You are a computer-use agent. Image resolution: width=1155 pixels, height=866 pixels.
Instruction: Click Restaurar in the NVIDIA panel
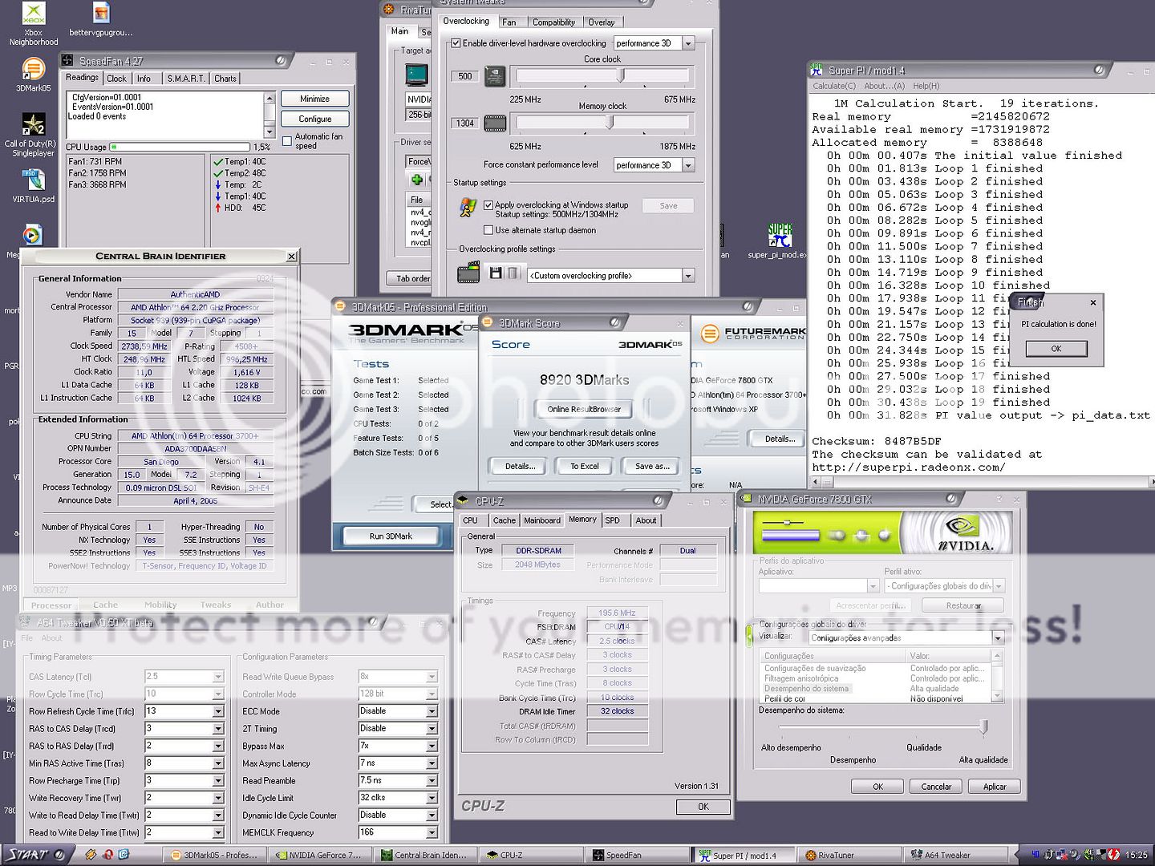tap(963, 605)
